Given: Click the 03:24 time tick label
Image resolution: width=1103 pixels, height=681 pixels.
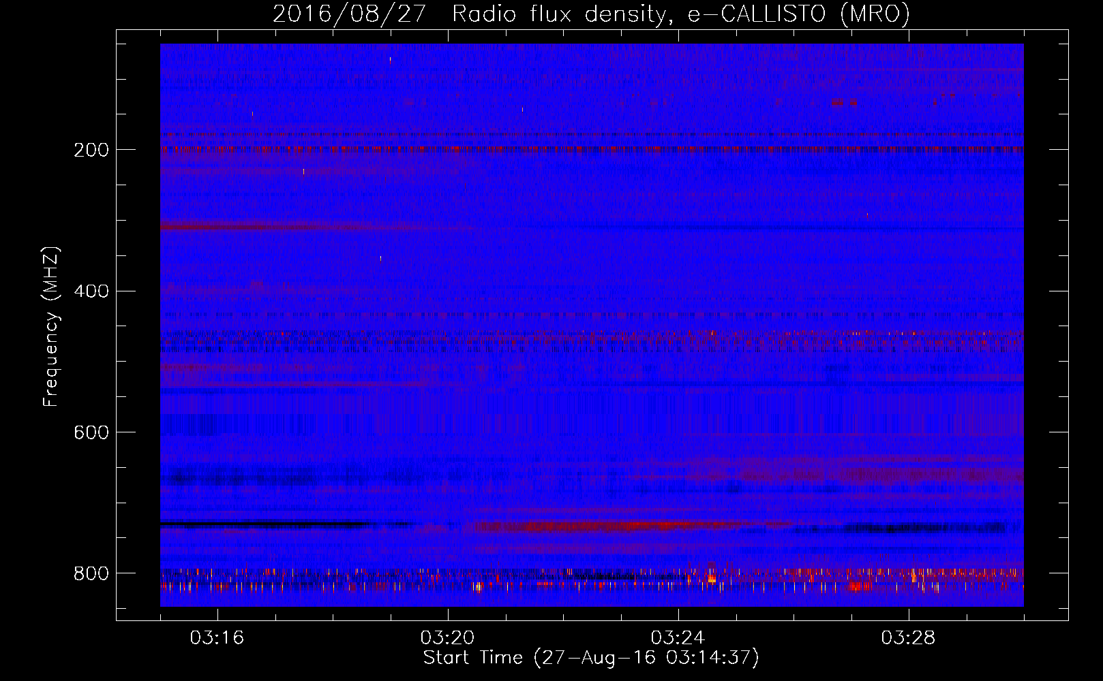Looking at the screenshot, I should click(x=678, y=638).
